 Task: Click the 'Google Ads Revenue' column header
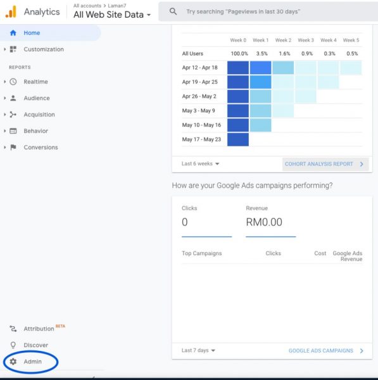[348, 256]
